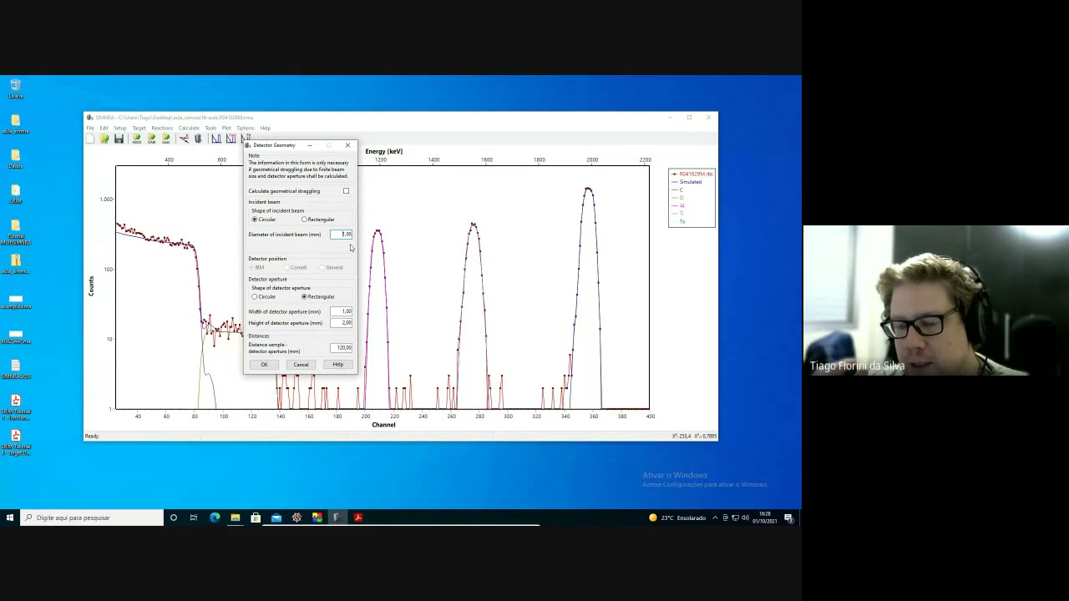Confirm Detector Geometry dialog with OK

pos(264,365)
